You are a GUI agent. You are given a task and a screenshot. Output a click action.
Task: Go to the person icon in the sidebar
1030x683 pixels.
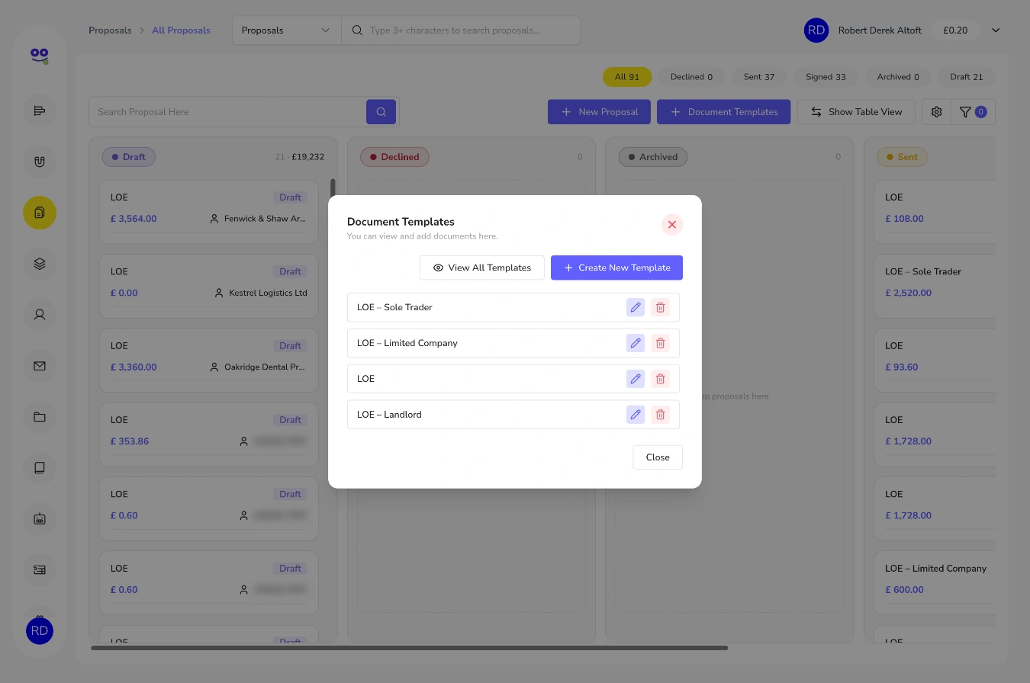tap(40, 314)
